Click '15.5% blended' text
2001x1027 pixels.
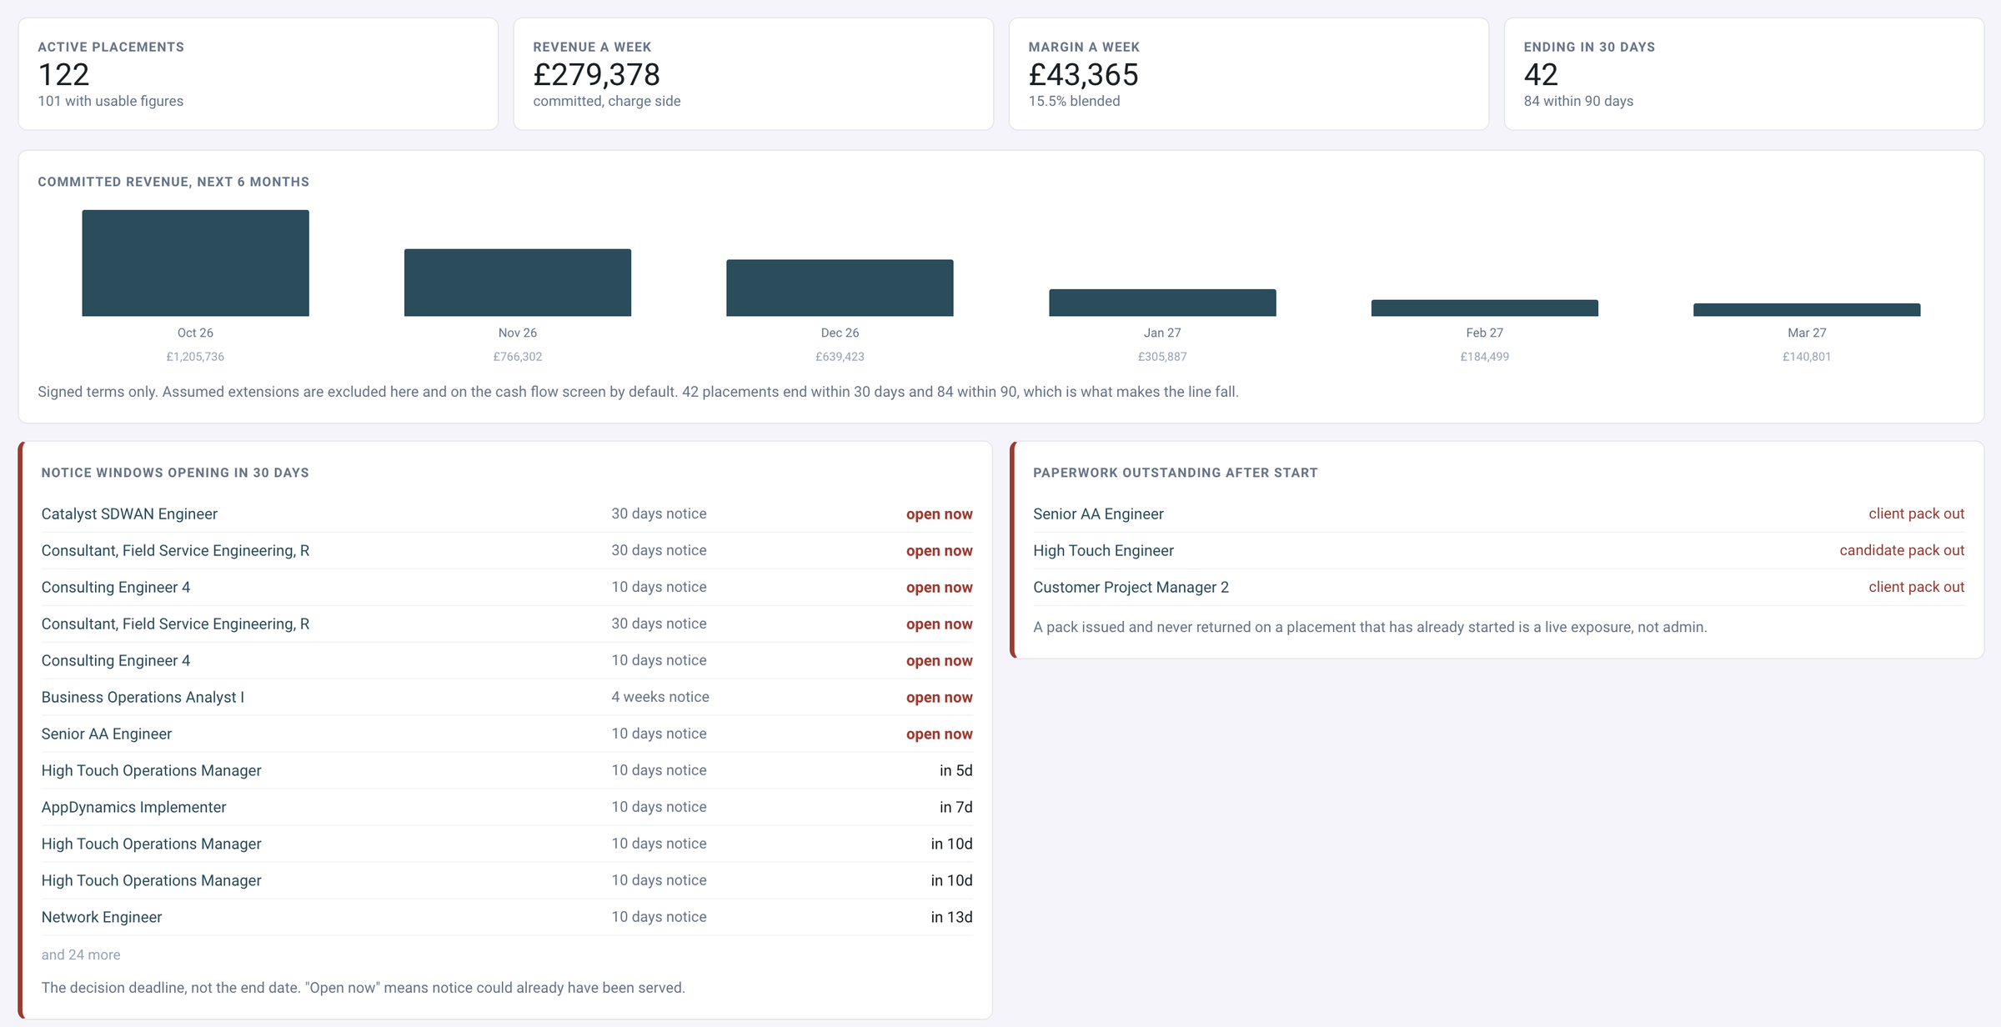pyautogui.click(x=1074, y=102)
